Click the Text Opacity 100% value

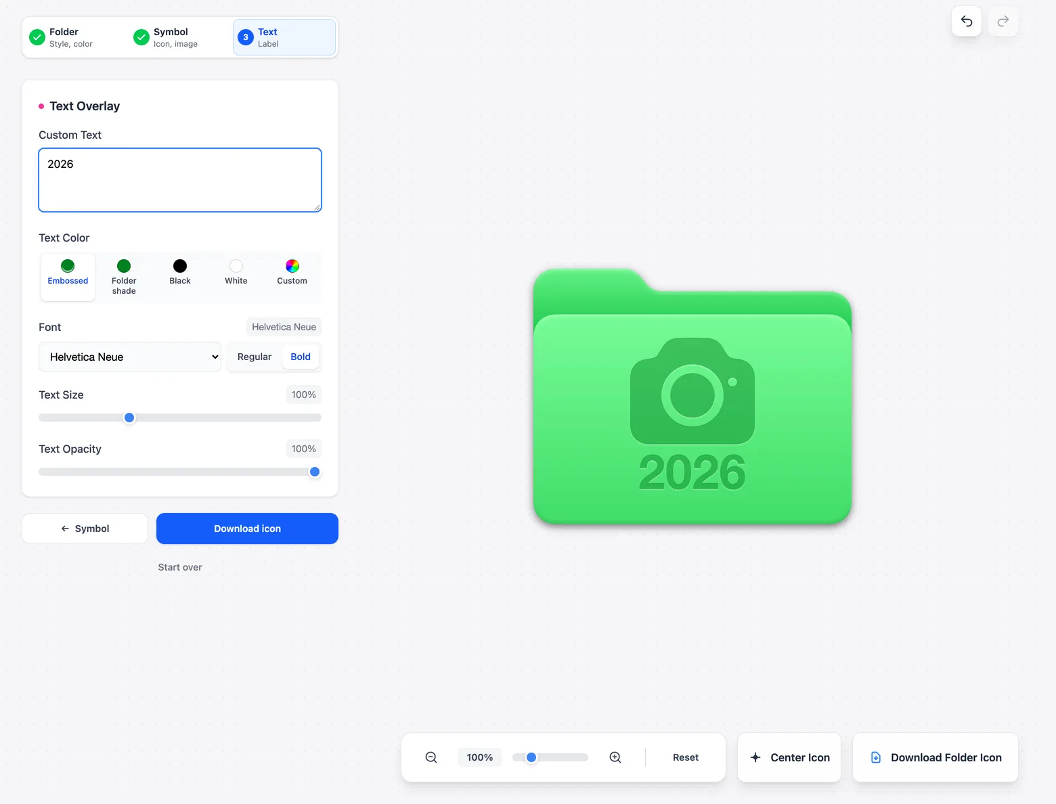303,449
